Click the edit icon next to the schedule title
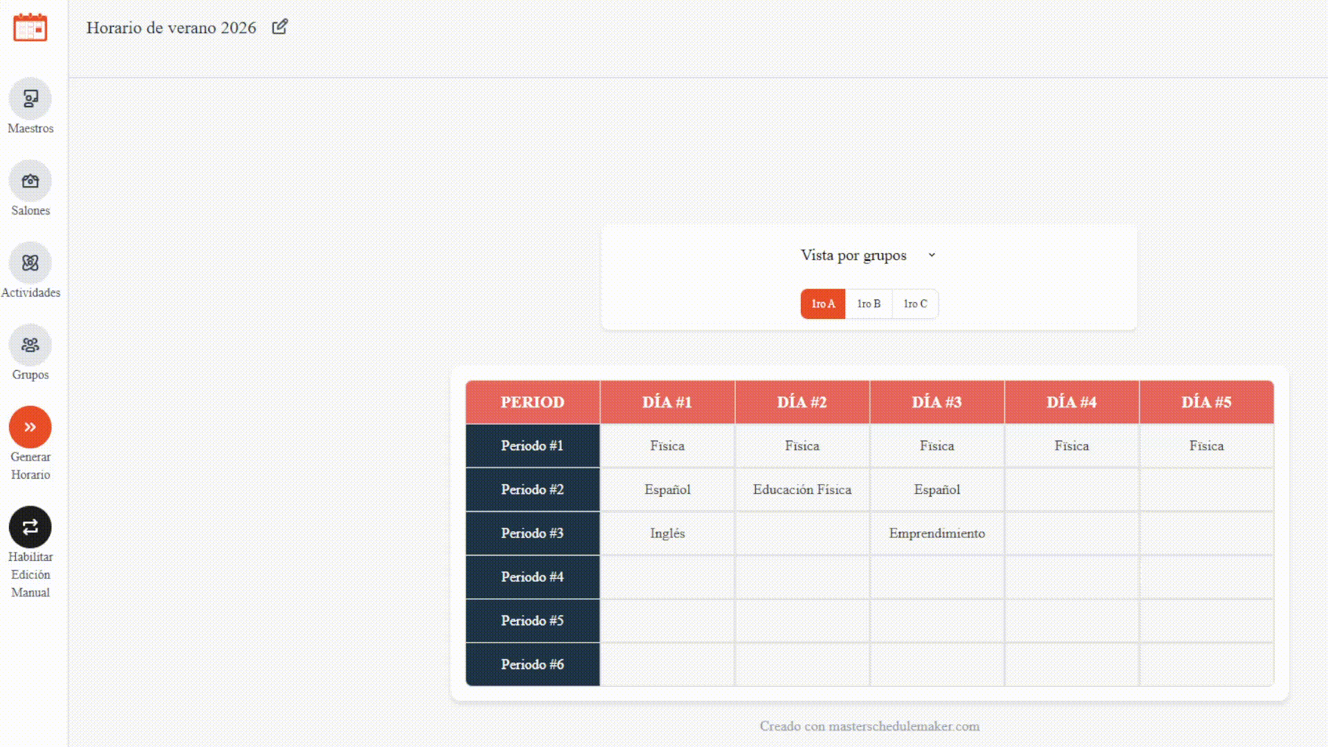This screenshot has height=747, width=1328. [x=281, y=26]
